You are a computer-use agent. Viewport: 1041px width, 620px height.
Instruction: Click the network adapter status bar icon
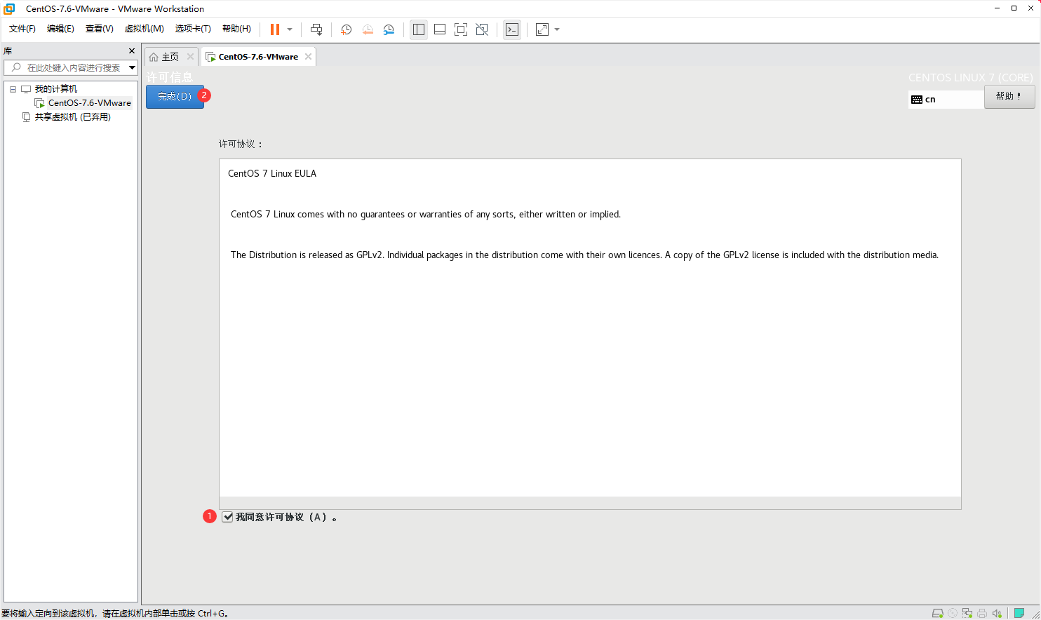tap(967, 613)
